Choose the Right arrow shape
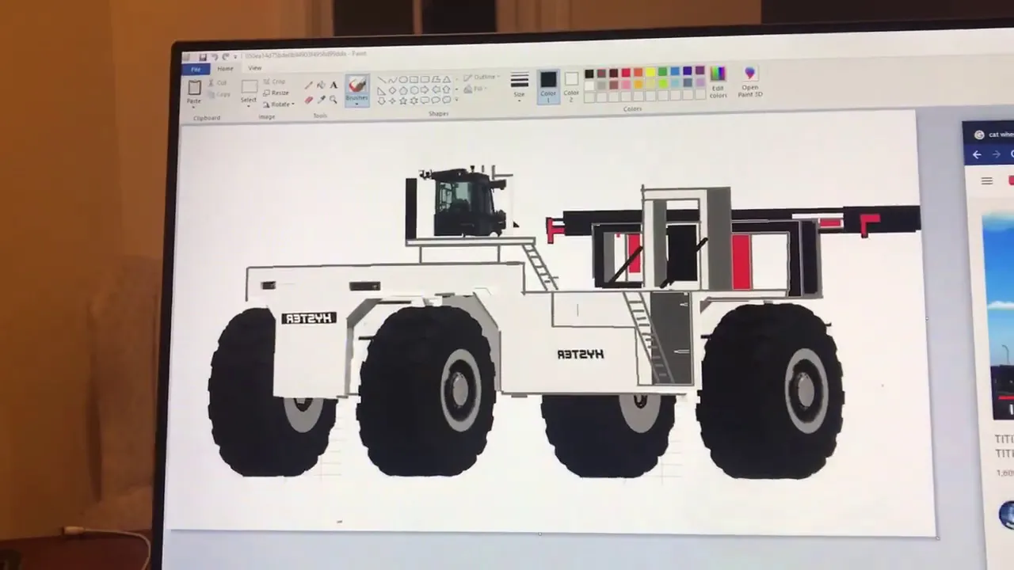Viewport: 1014px width, 570px height. (x=425, y=90)
